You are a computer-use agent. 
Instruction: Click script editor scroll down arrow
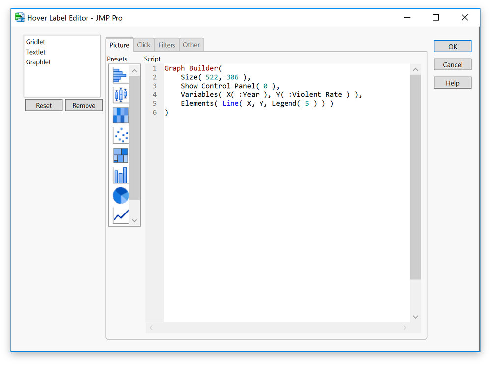(x=415, y=317)
